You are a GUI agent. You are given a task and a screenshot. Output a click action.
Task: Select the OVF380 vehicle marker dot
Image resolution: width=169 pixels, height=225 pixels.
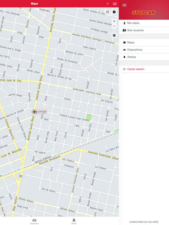click(x=34, y=112)
